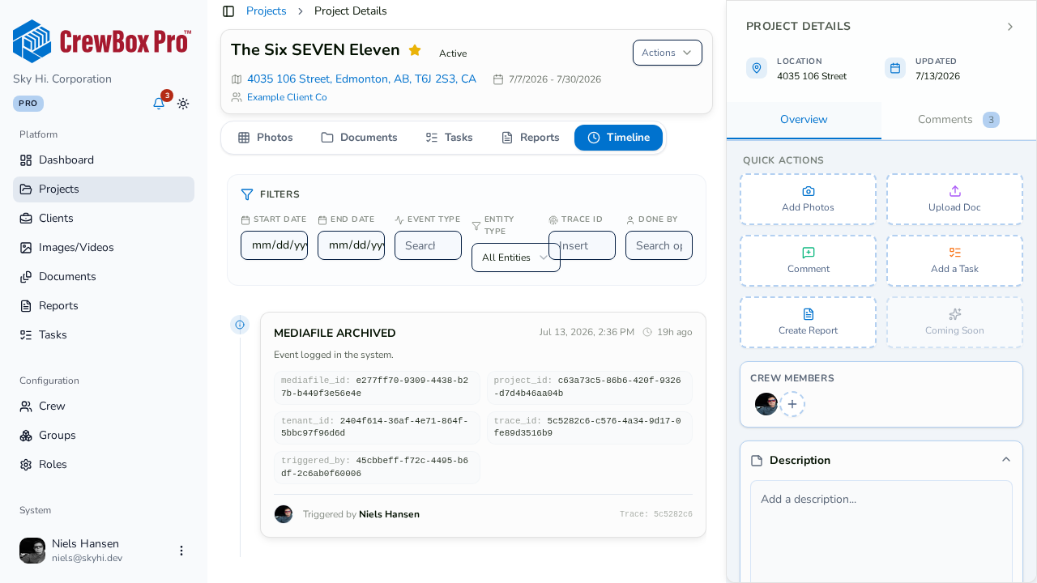Switch to the Documents tab
The width and height of the screenshot is (1037, 583).
tap(359, 138)
